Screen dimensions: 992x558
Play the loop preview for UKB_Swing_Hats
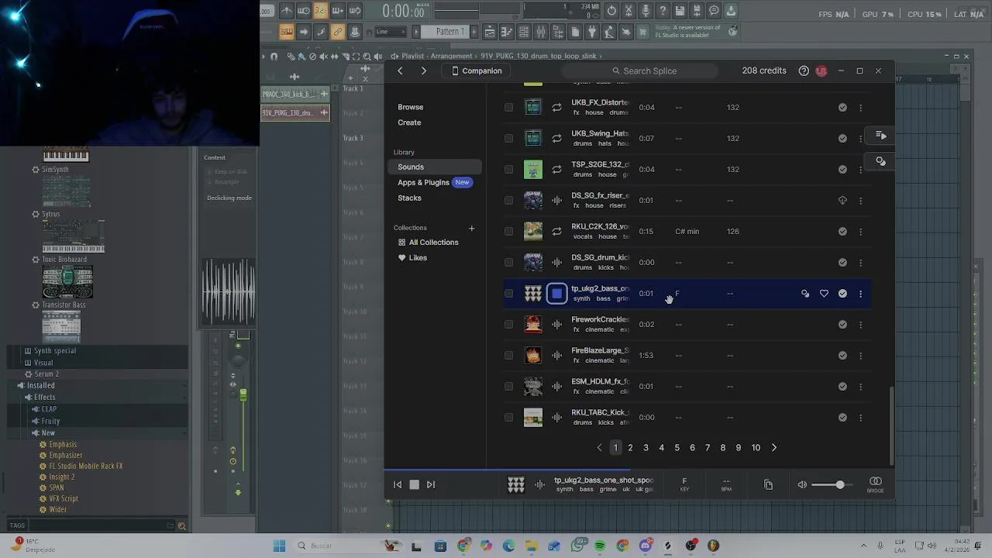[x=556, y=138]
